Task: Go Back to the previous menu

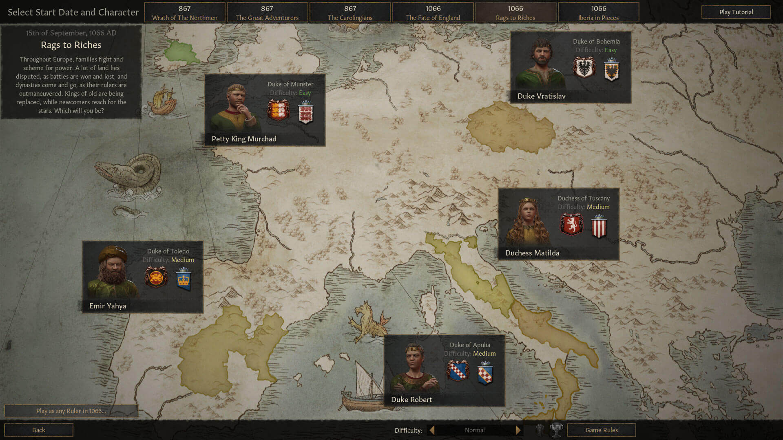Action: click(39, 430)
